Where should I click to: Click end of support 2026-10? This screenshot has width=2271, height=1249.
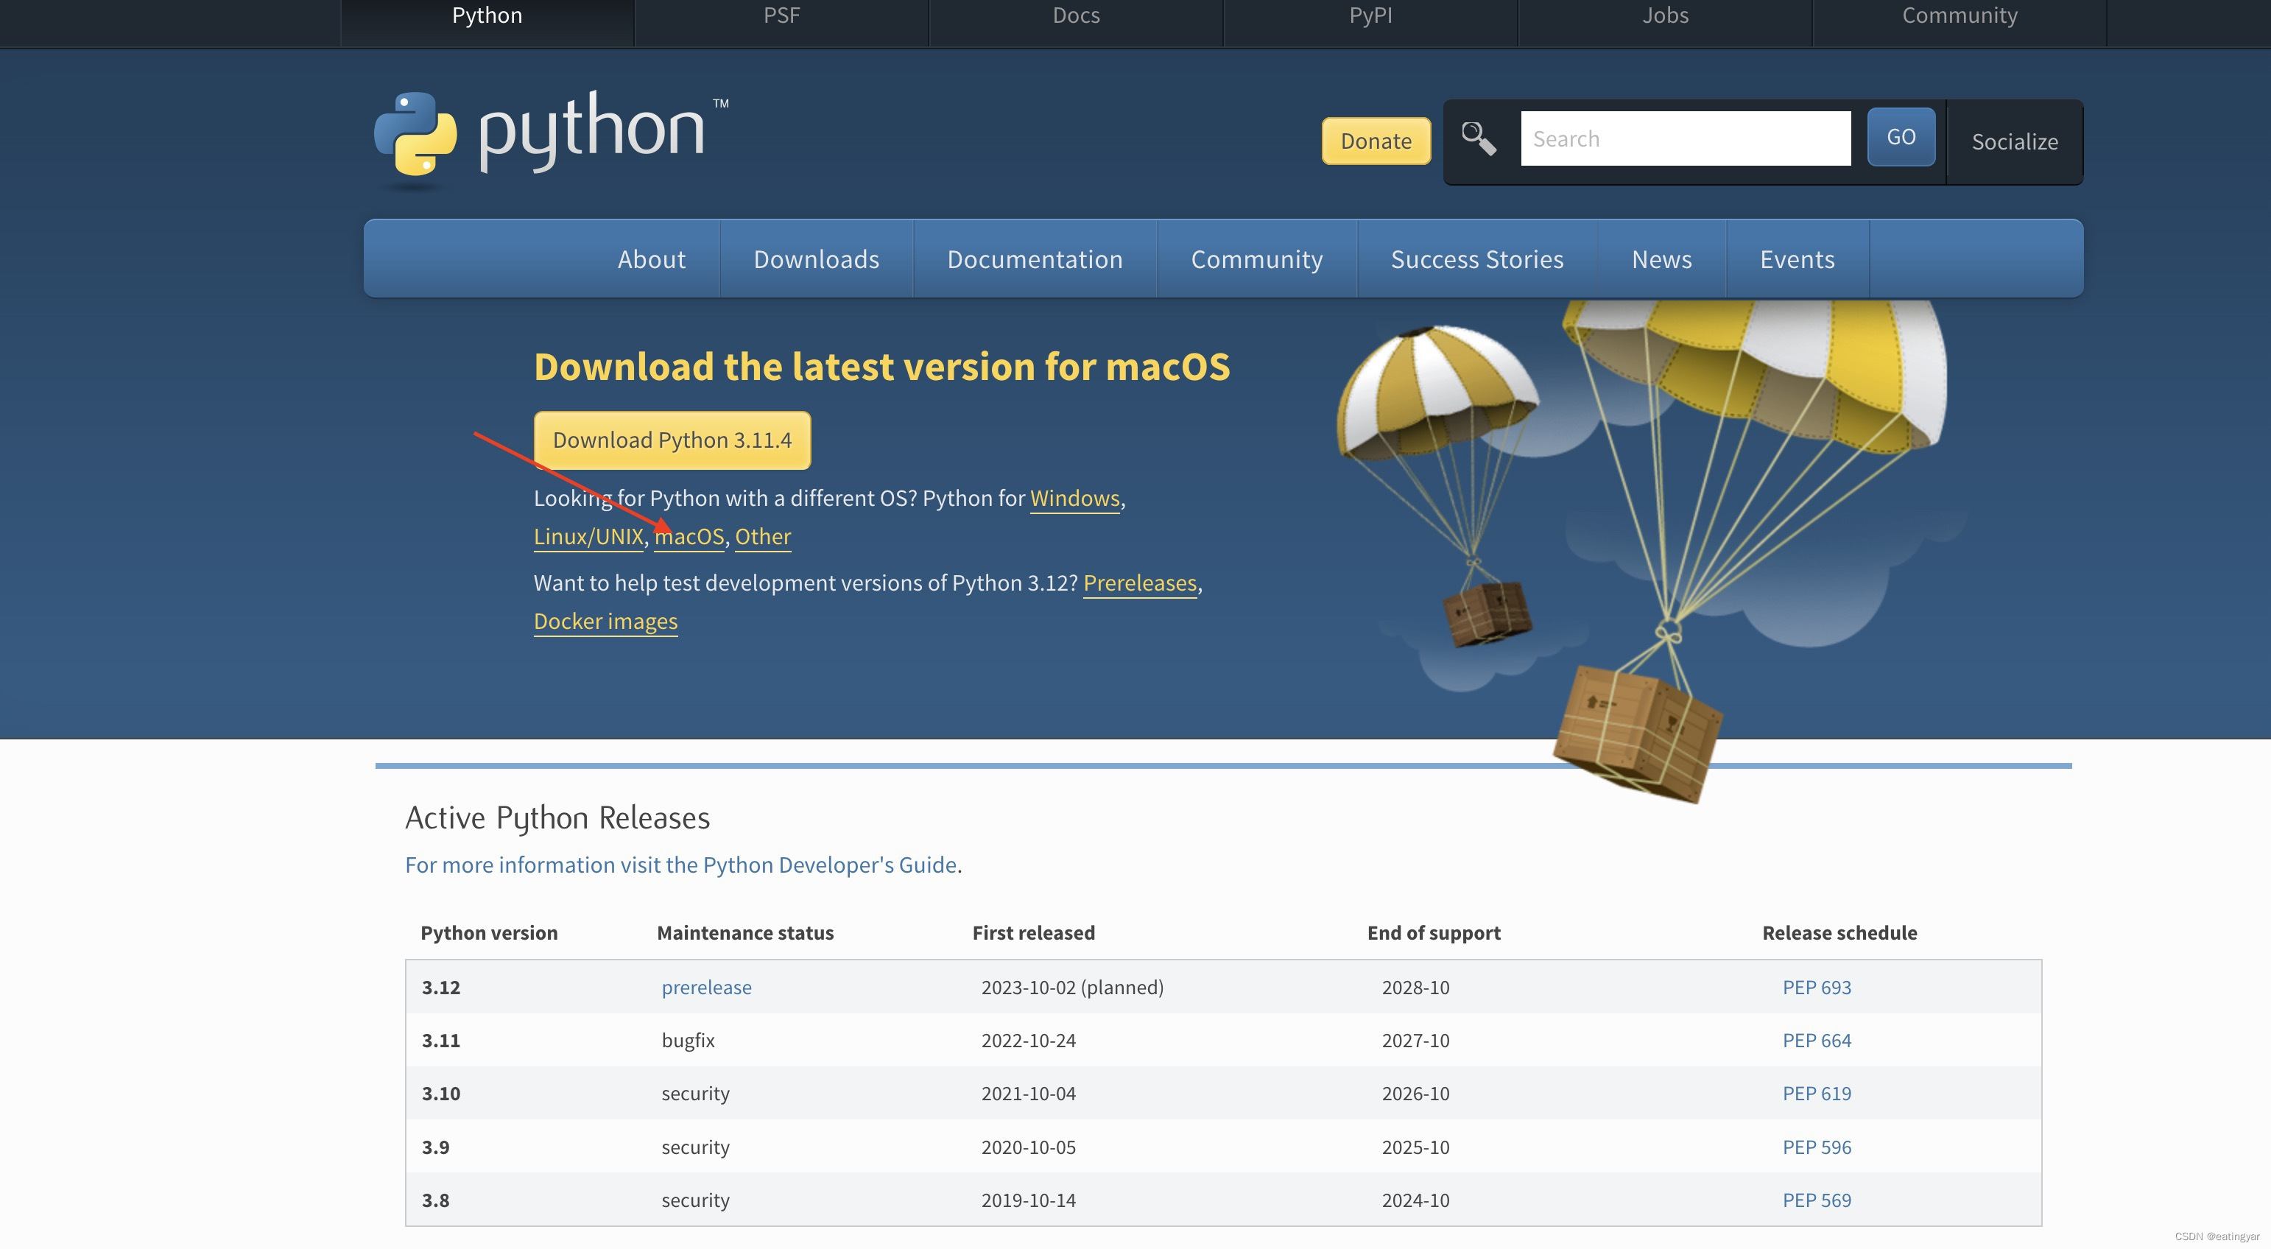point(1415,1093)
